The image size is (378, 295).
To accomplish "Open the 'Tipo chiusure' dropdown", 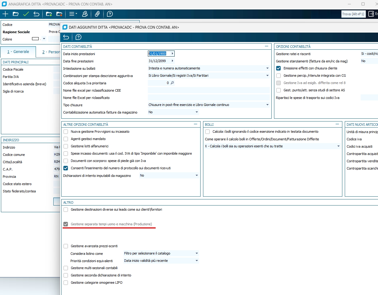I will (267, 105).
